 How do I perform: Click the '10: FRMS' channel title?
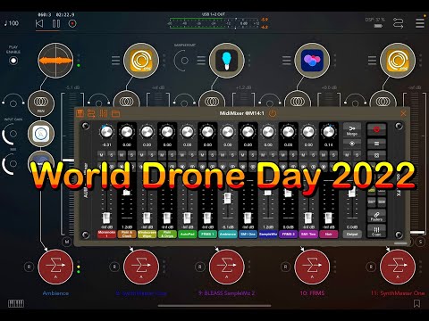(312, 293)
